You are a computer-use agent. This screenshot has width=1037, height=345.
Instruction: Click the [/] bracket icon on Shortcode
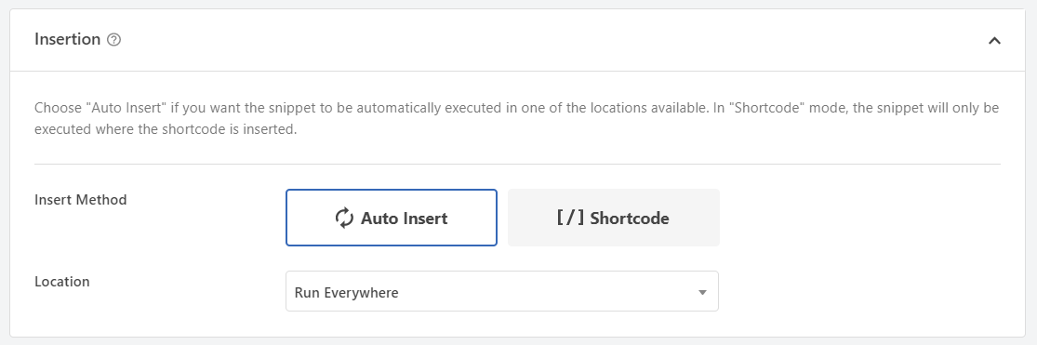tap(570, 218)
